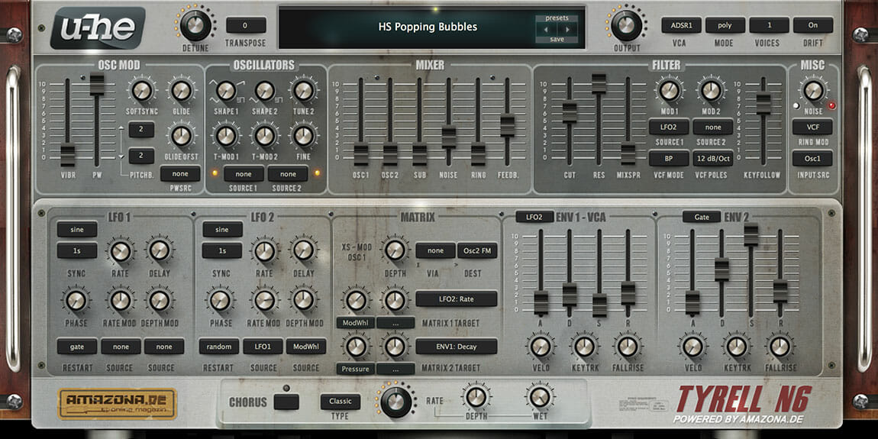
Task: Click the Detune knob
Action: 195,25
